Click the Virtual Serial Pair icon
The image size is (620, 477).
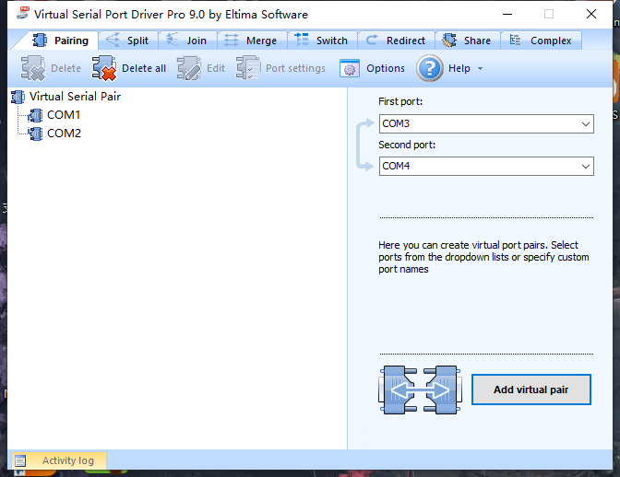coord(18,97)
